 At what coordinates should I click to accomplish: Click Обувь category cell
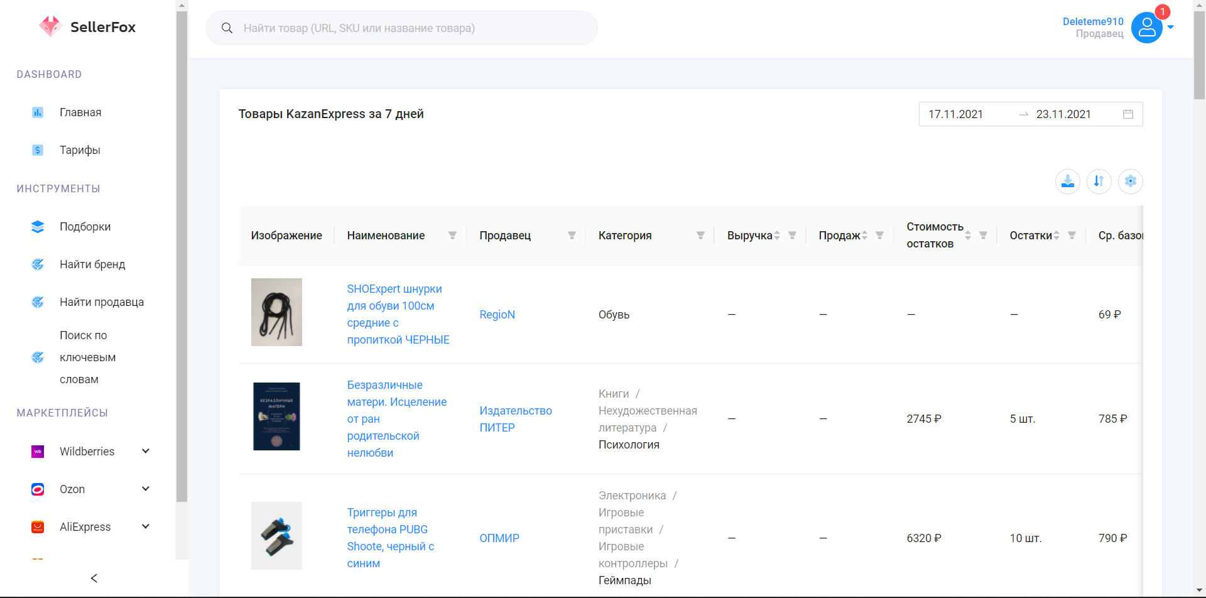click(614, 315)
